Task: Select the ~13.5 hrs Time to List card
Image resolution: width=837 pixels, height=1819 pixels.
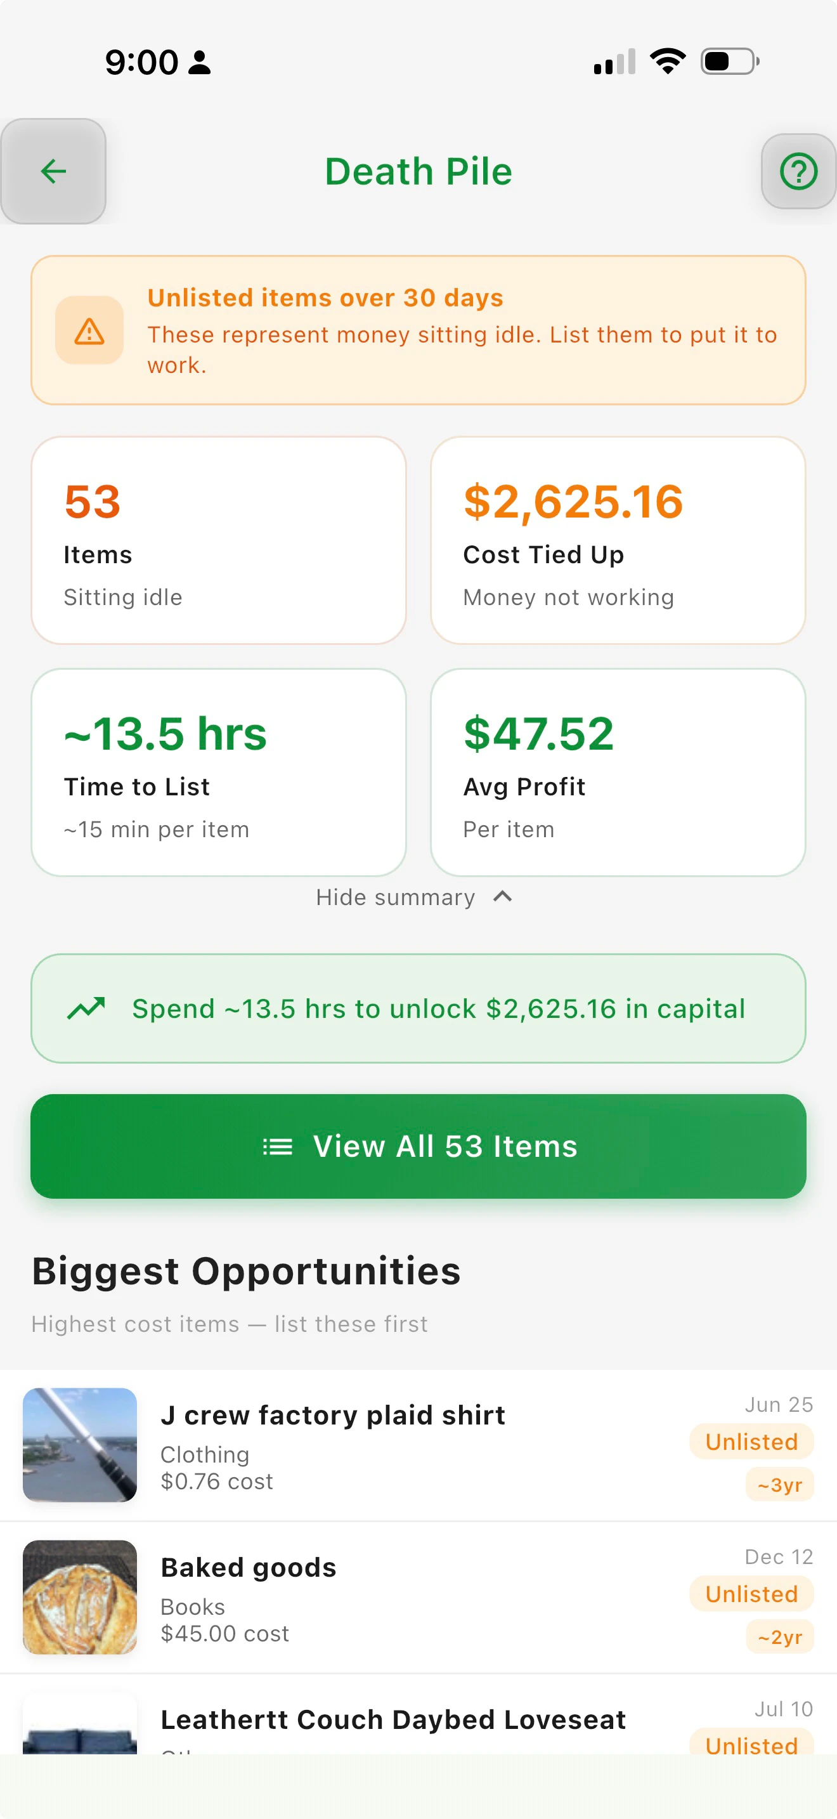Action: point(219,773)
